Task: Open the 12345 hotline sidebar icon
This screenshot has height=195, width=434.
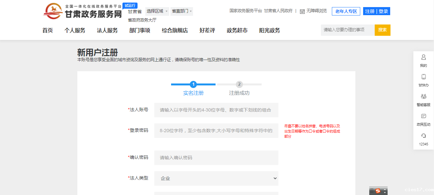Action: [423, 139]
